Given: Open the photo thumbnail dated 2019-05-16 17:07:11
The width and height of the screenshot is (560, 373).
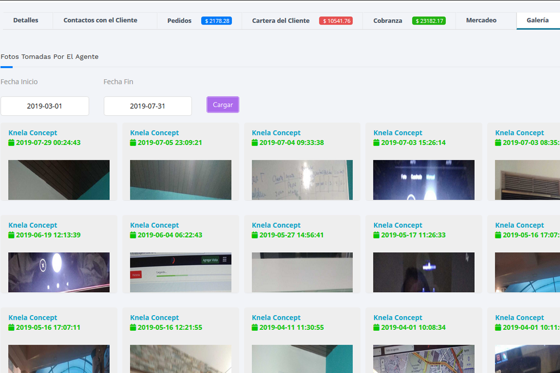Looking at the screenshot, I should (x=59, y=359).
